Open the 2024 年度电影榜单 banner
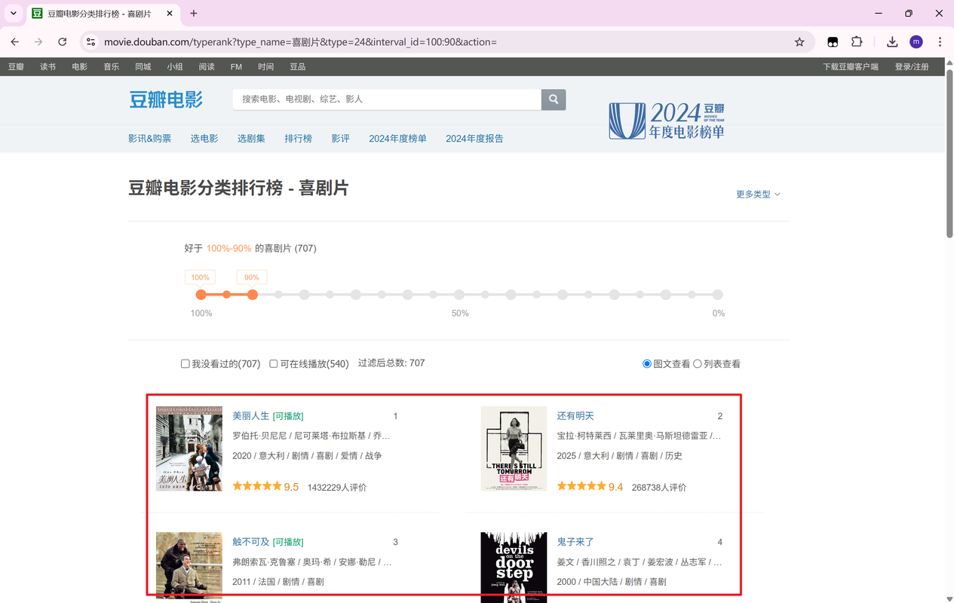This screenshot has width=954, height=603. click(x=667, y=121)
